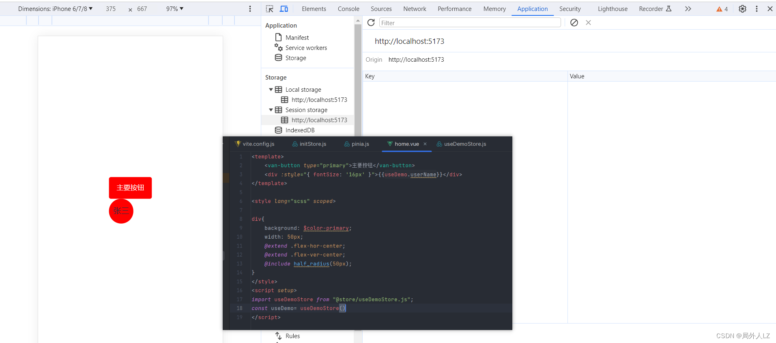Collapse the Local storage tree node

coord(271,90)
